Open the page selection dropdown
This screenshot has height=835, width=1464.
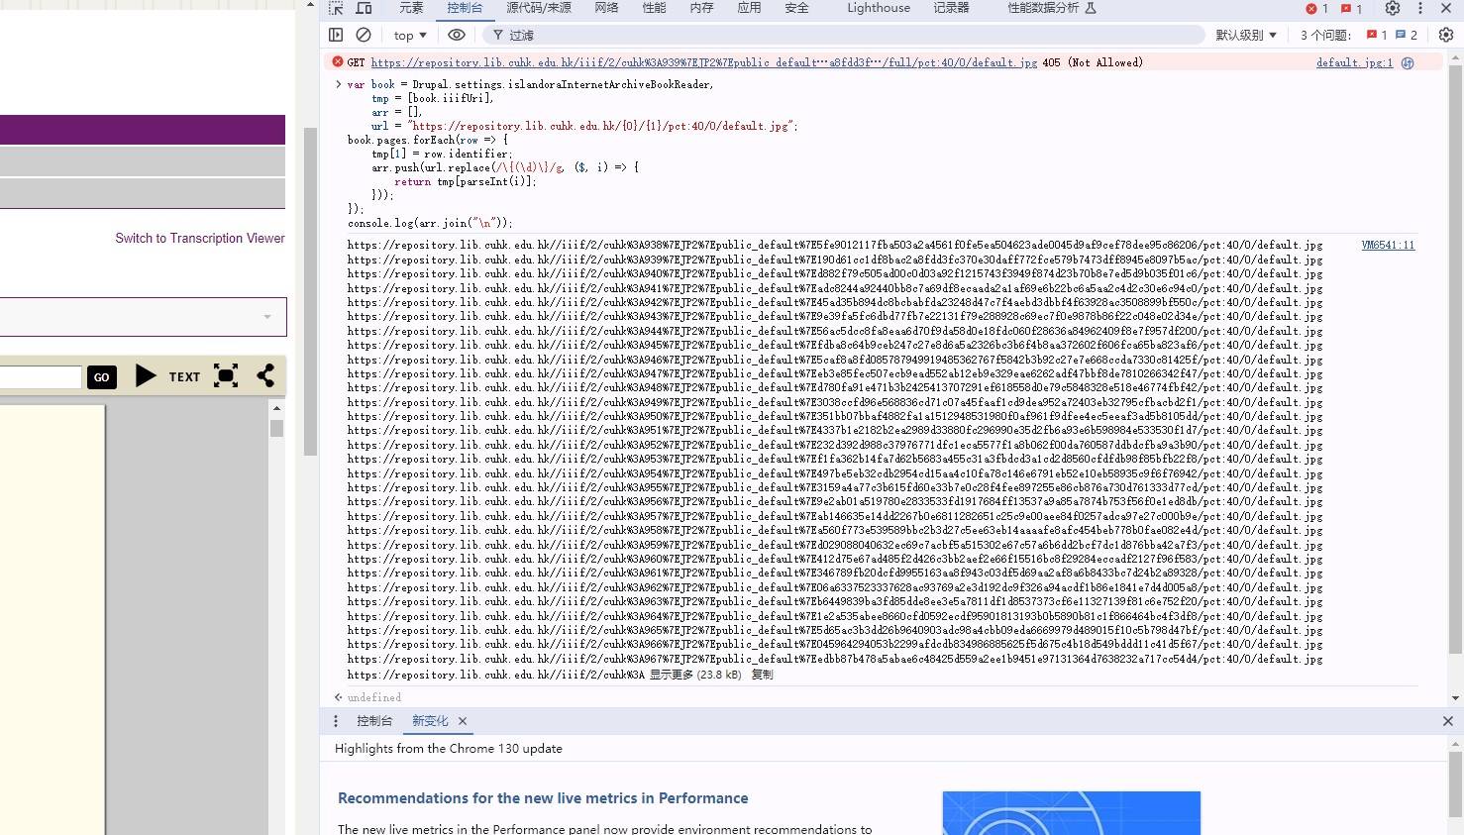point(143,317)
